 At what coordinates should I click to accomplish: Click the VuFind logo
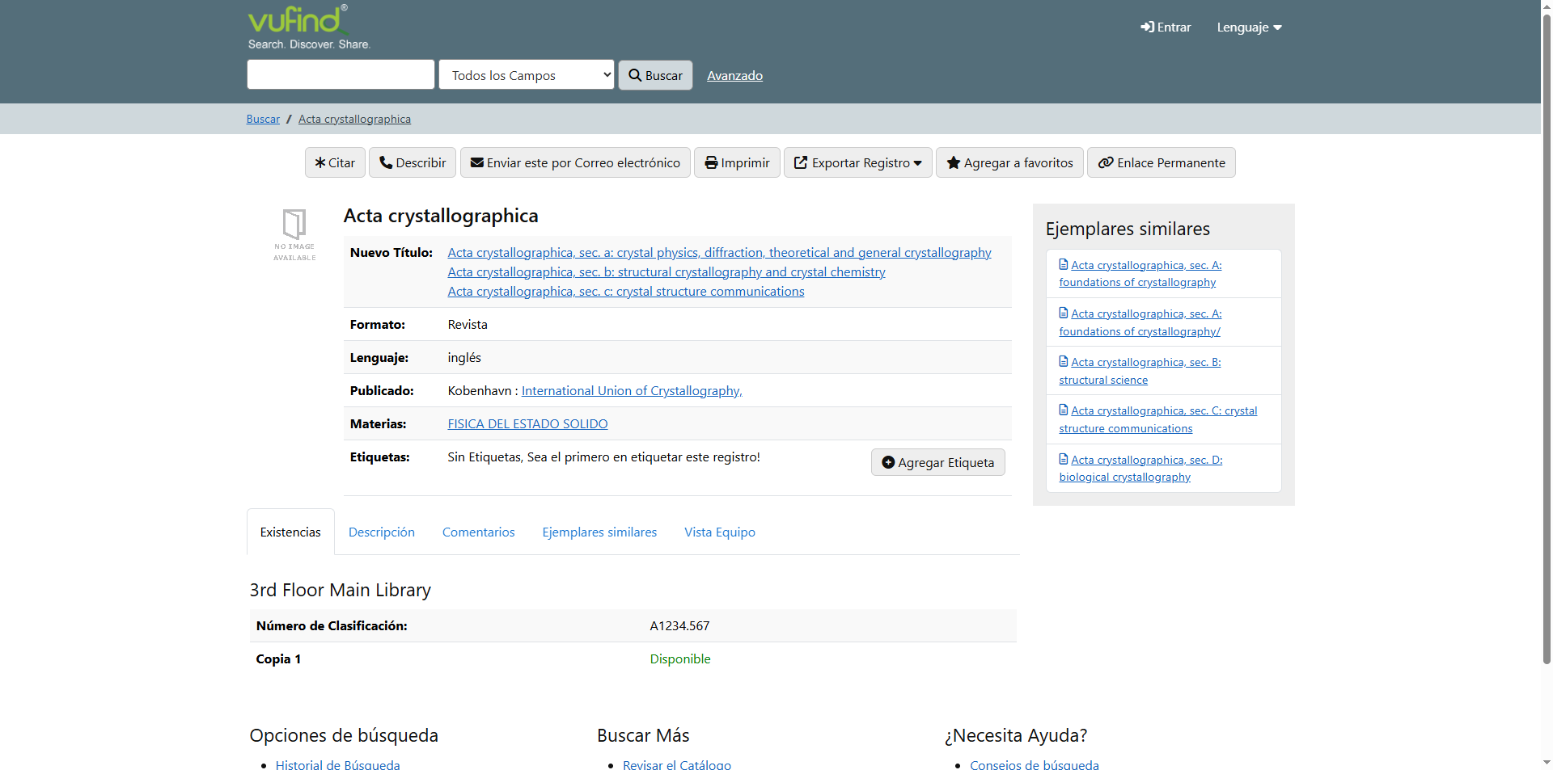point(308,27)
